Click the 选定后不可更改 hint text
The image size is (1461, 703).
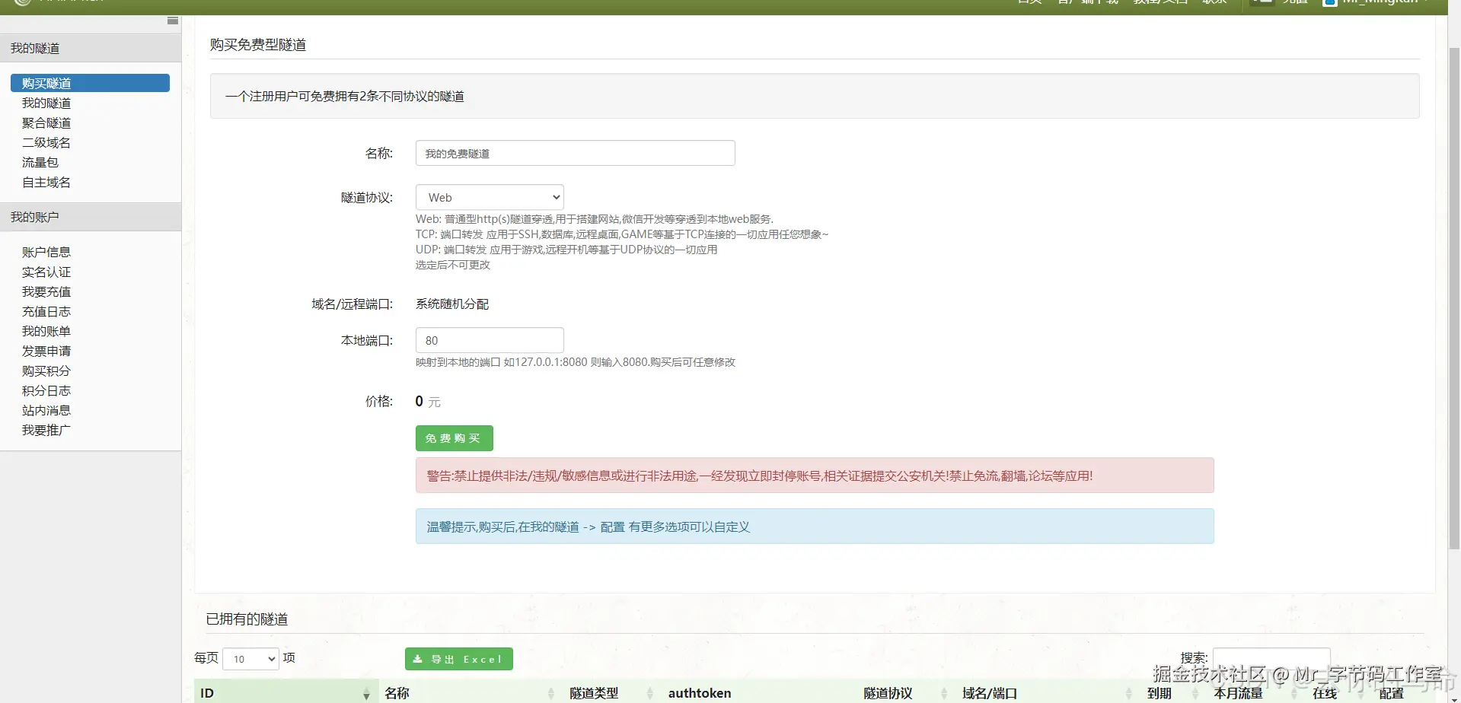point(453,265)
